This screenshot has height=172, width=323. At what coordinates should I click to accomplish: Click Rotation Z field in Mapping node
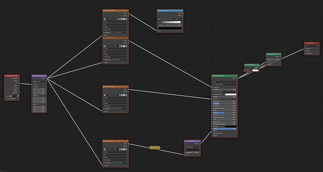coord(39,102)
